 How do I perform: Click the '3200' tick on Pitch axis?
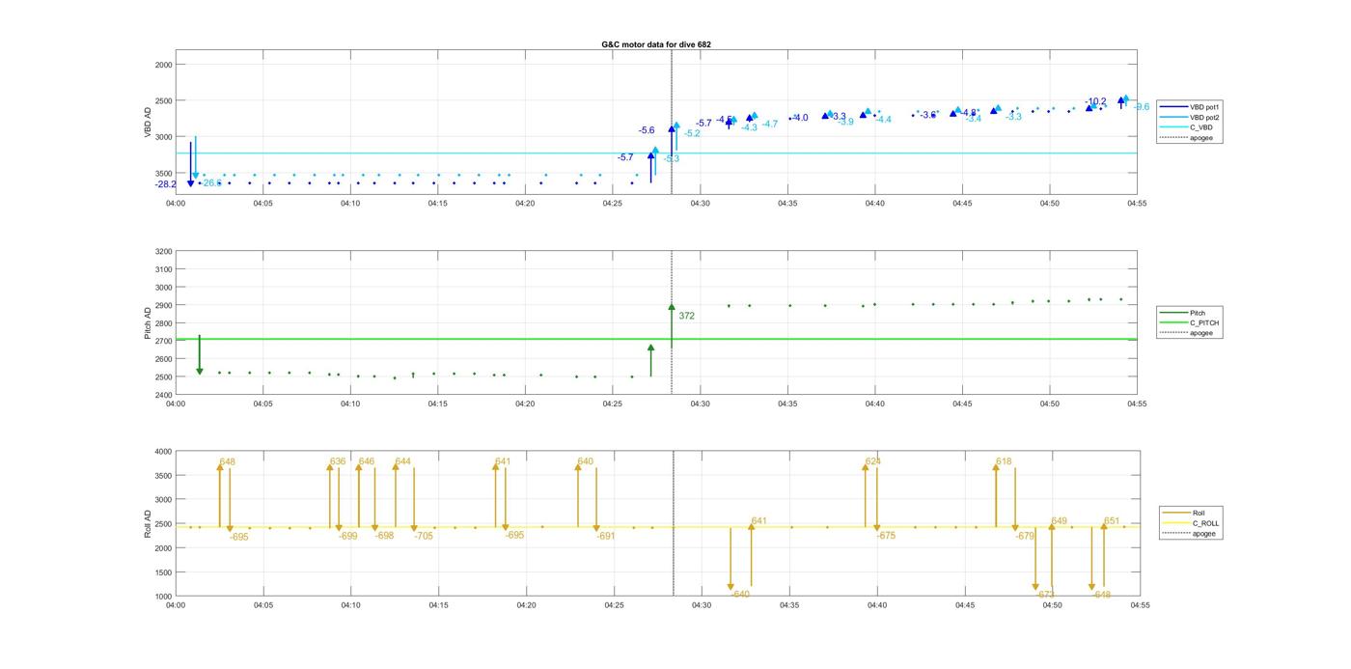162,252
